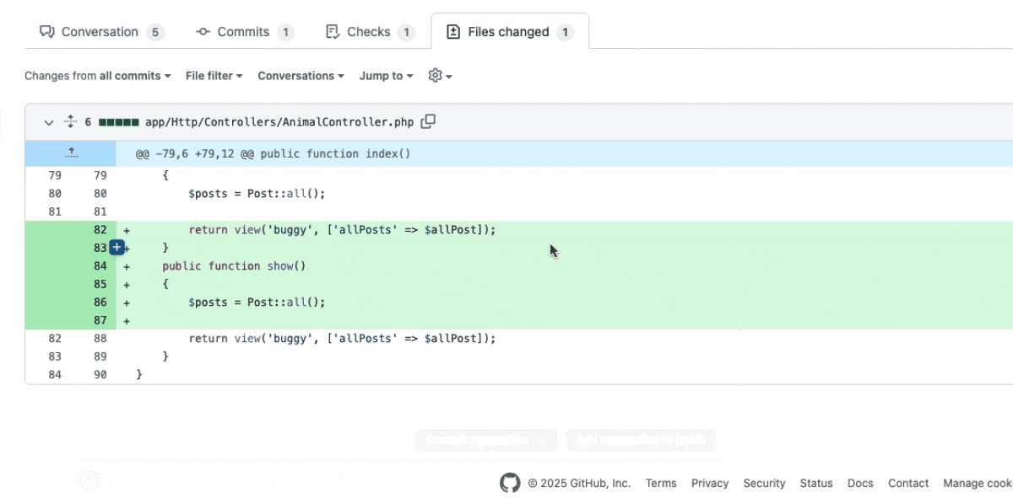Screen dimensions: 1013x498
Task: Expand the File filter dropdown
Action: click(214, 76)
